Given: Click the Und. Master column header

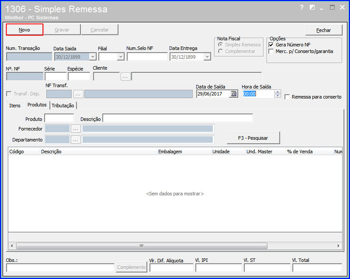Looking at the screenshot, I should pyautogui.click(x=265, y=152).
